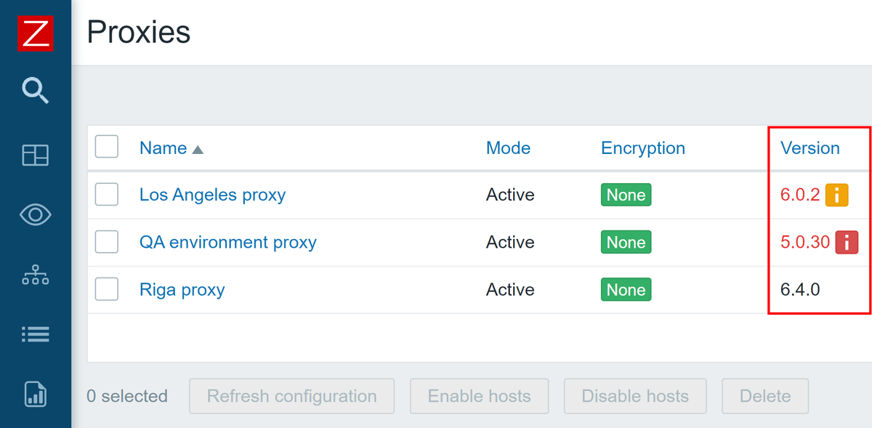This screenshot has height=428, width=872.
Task: Sort proxies by Name column
Action: pyautogui.click(x=163, y=148)
